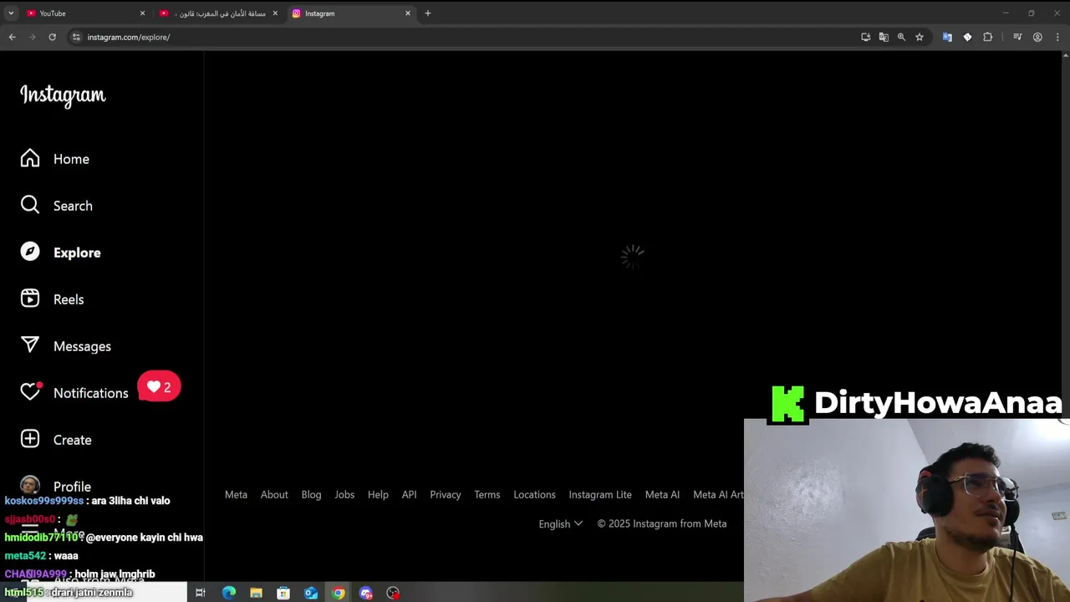
Task: Open Microsoft Edge from the taskbar
Action: tap(228, 593)
